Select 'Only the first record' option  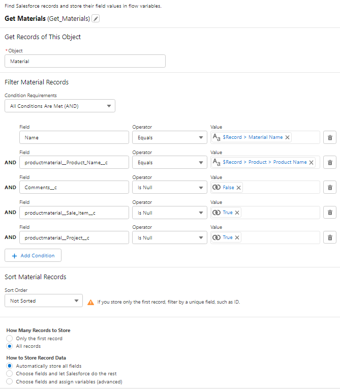[x=10, y=339]
